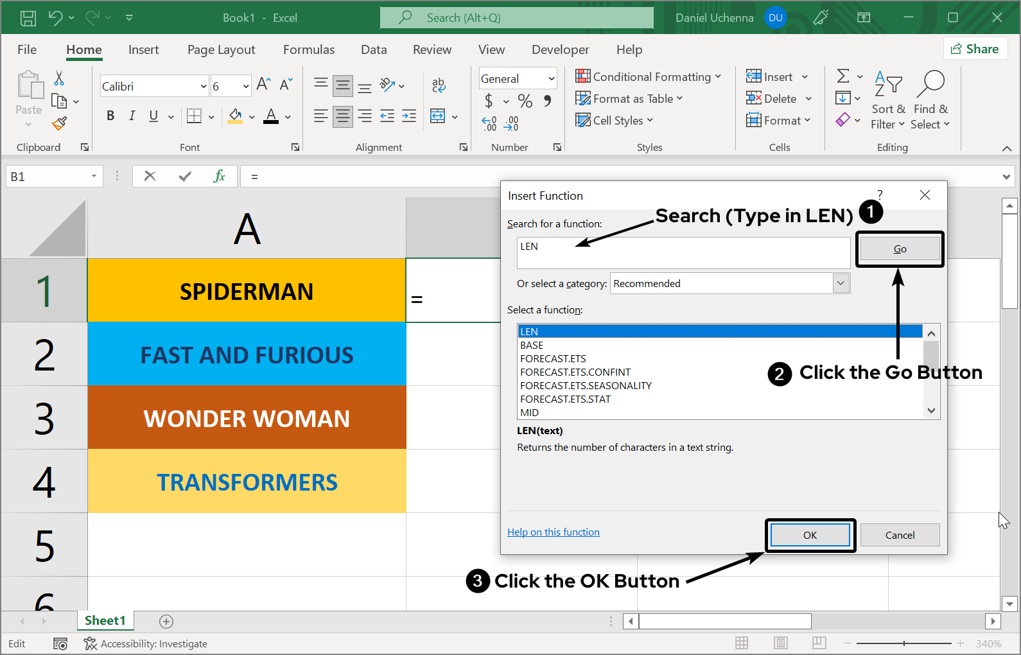This screenshot has width=1021, height=655.
Task: Toggle Italic formatting
Action: pos(132,116)
